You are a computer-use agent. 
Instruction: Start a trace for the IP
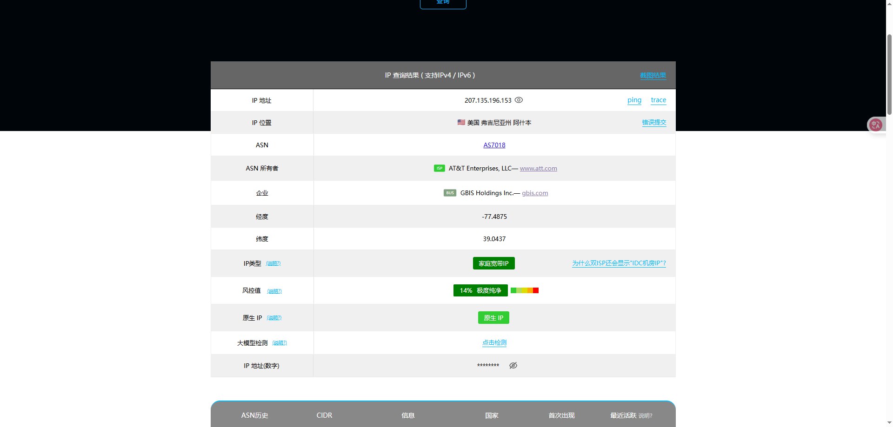click(x=658, y=100)
